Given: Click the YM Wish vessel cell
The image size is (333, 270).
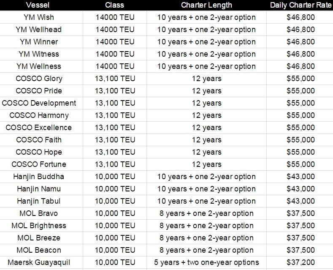Looking at the screenshot, I should click(x=38, y=17).
